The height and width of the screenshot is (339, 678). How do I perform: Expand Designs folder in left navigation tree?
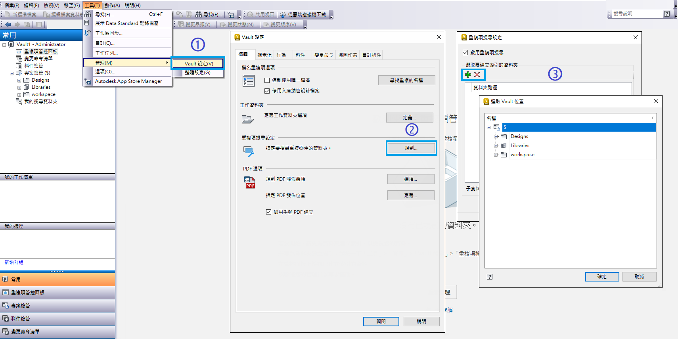point(19,80)
